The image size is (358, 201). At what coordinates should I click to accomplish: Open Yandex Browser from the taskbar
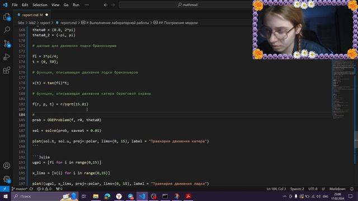tap(119, 196)
